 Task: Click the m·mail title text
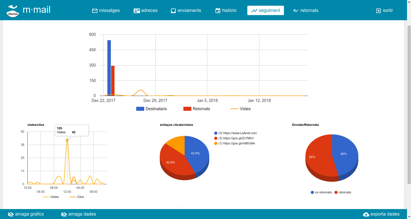click(37, 10)
